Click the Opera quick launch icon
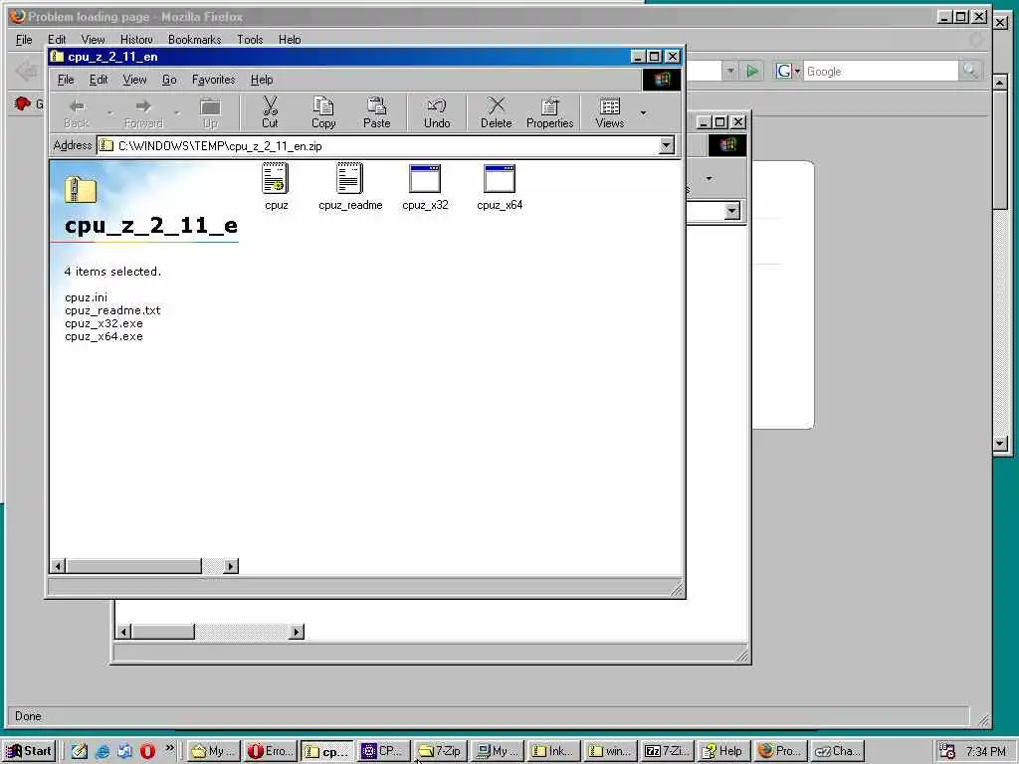This screenshot has width=1019, height=764. [147, 751]
